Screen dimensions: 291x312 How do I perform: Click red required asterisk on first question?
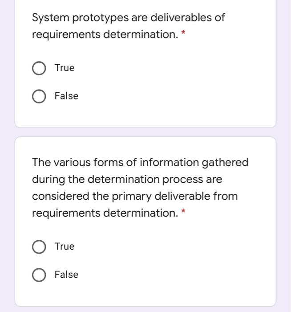point(183,32)
